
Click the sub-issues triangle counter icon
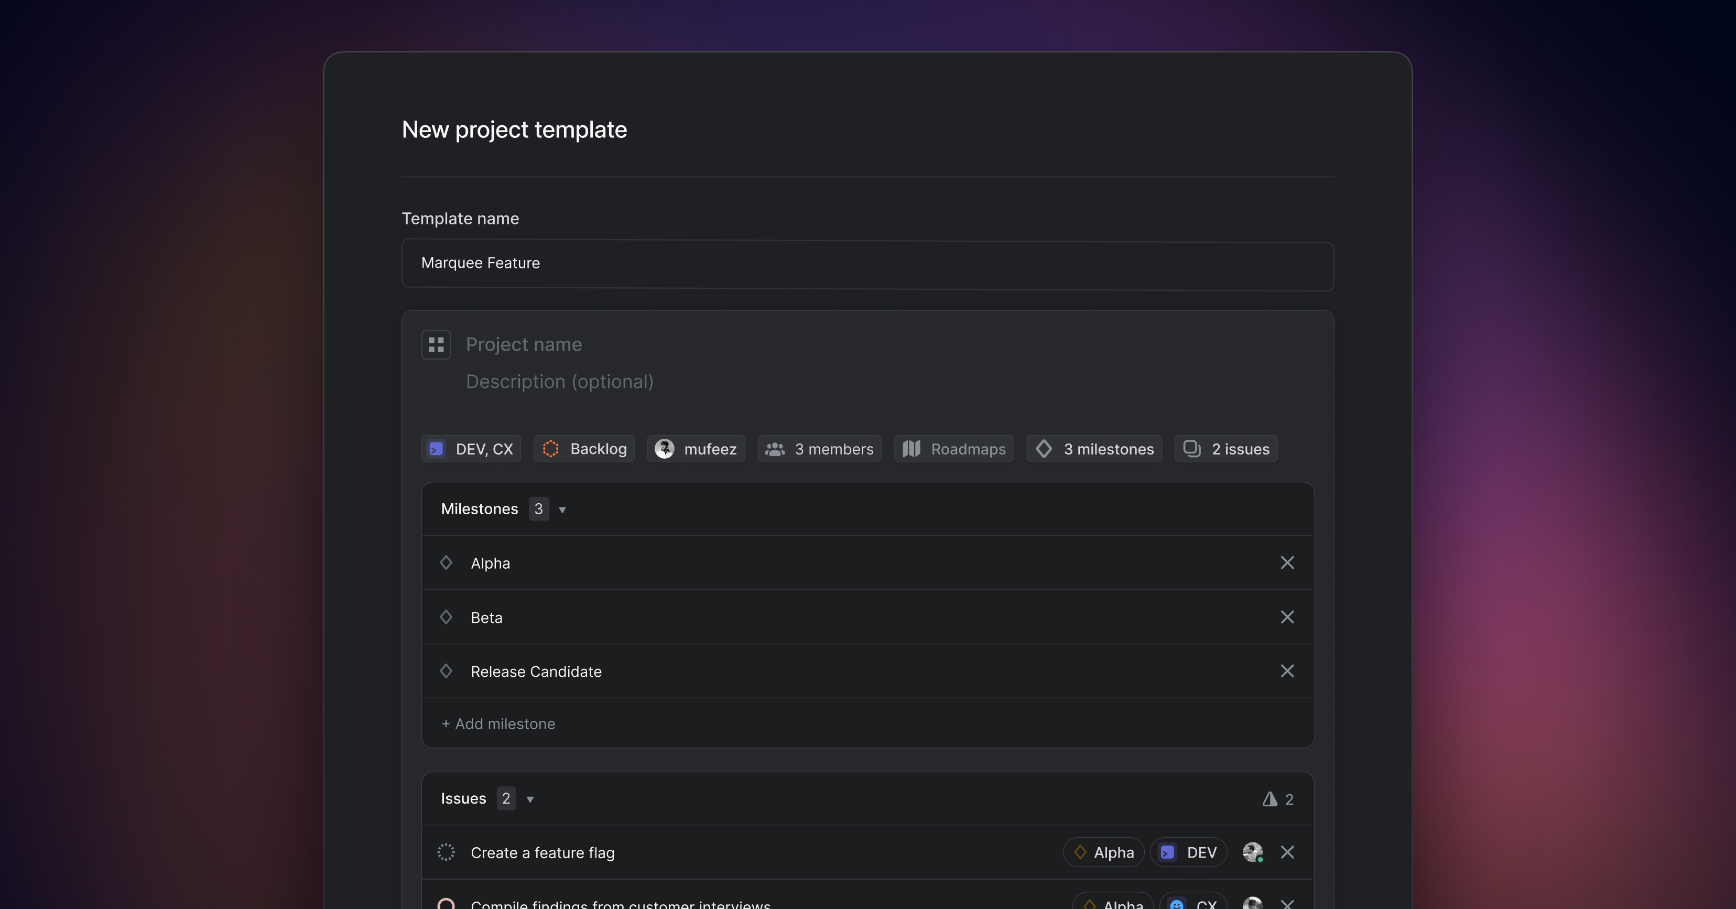(x=1270, y=799)
